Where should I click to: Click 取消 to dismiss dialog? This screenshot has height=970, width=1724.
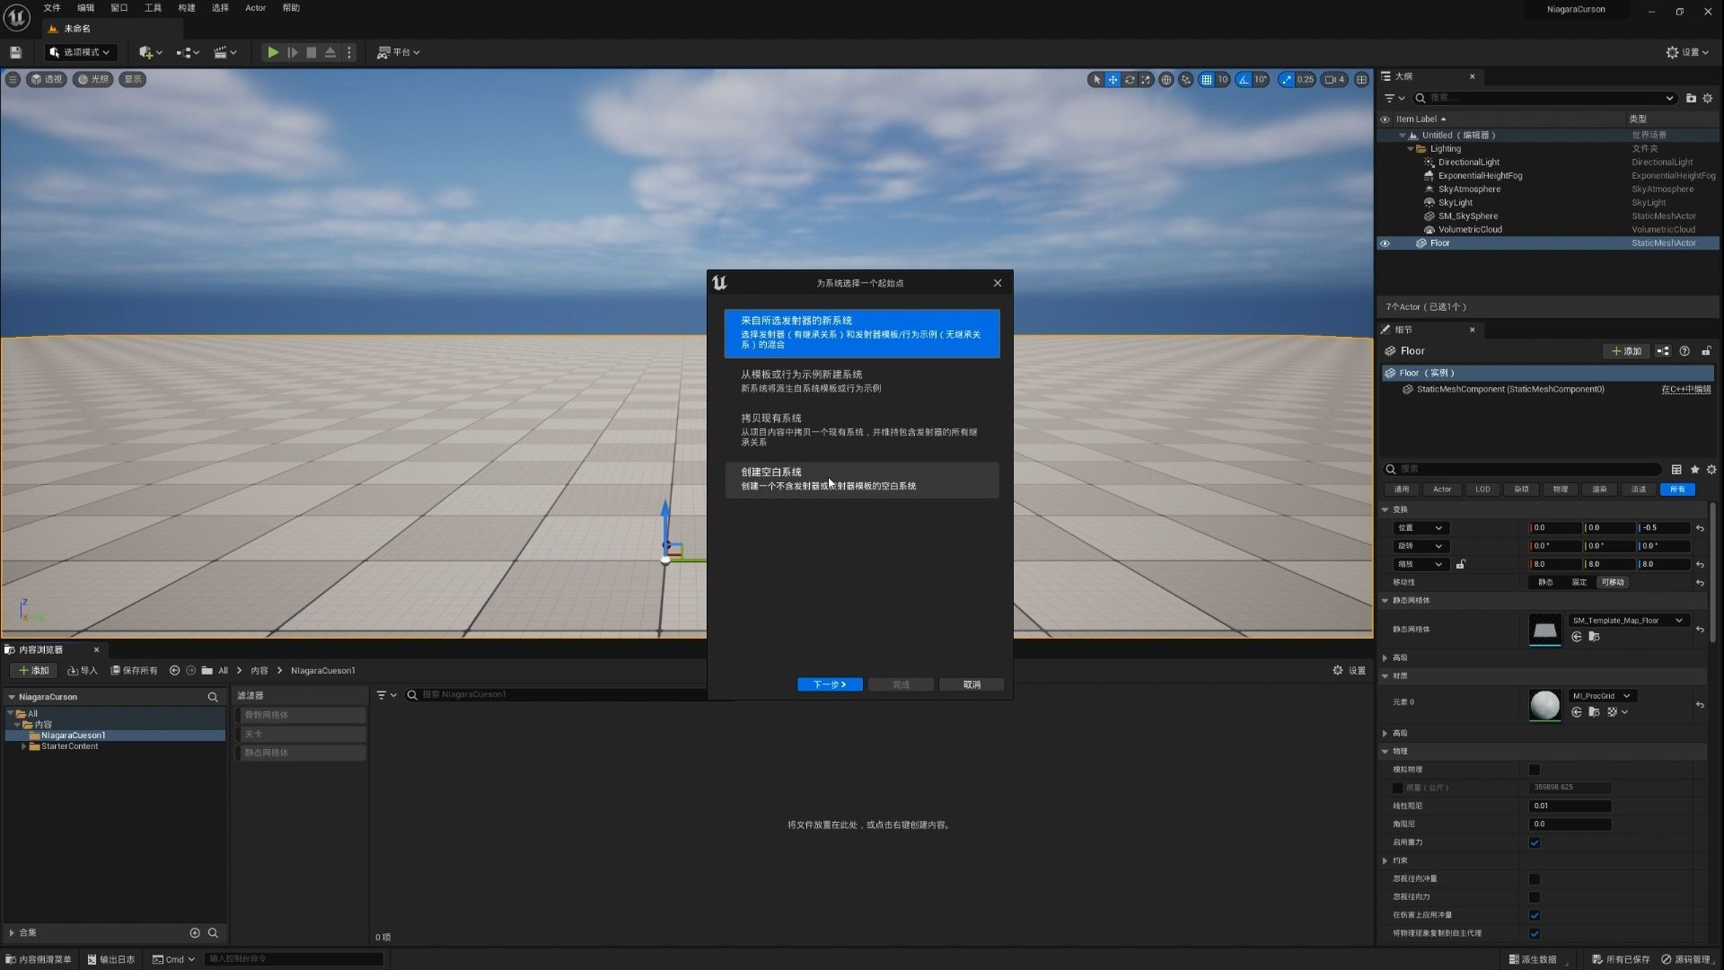click(x=971, y=683)
